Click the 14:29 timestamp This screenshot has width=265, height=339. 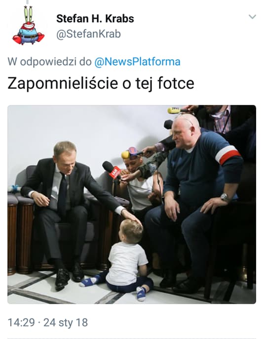(x=21, y=322)
